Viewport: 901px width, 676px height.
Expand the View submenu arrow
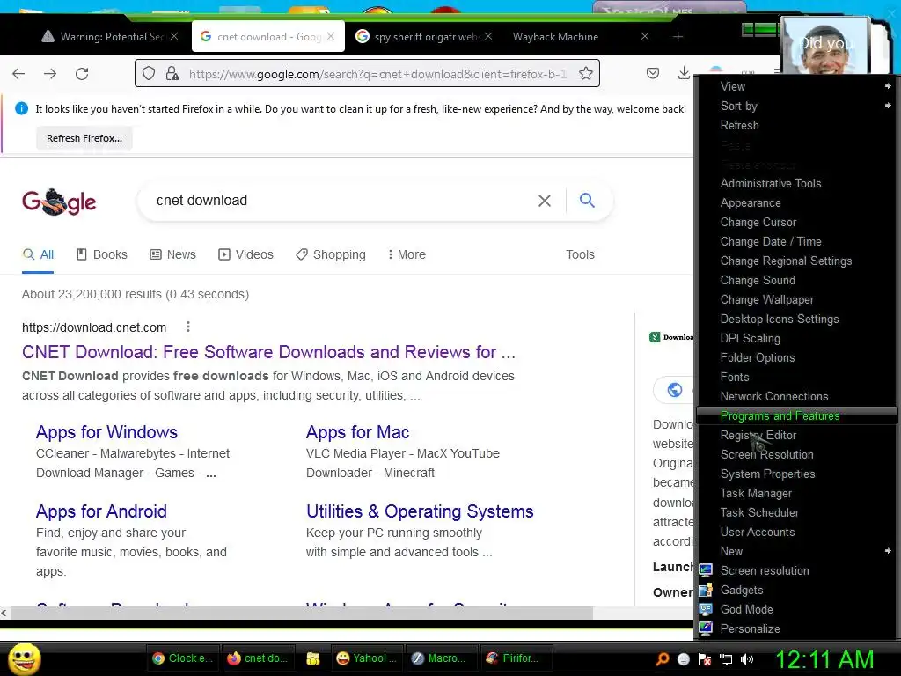(888, 86)
